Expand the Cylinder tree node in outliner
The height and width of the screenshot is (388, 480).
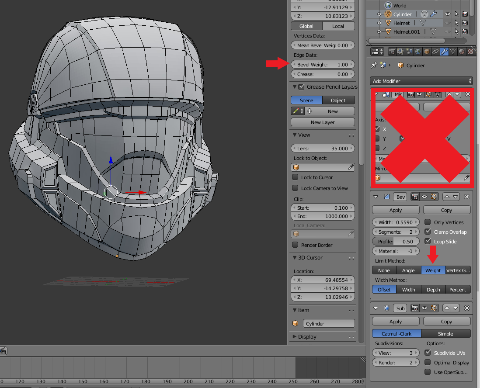379,14
